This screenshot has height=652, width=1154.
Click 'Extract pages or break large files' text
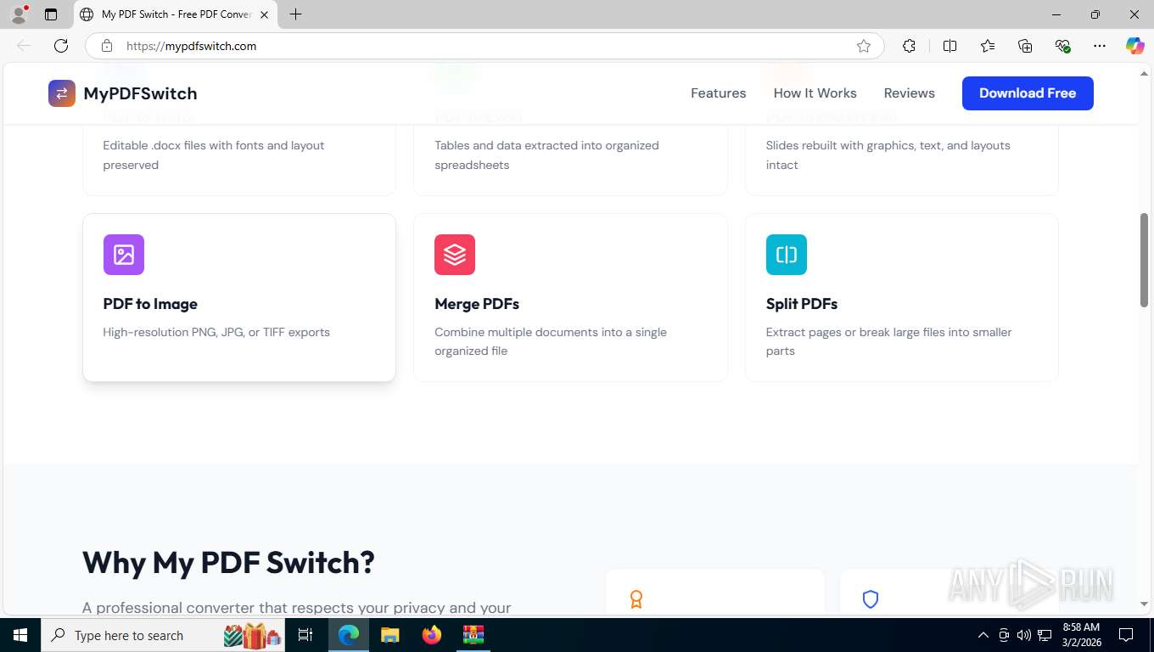tap(888, 341)
